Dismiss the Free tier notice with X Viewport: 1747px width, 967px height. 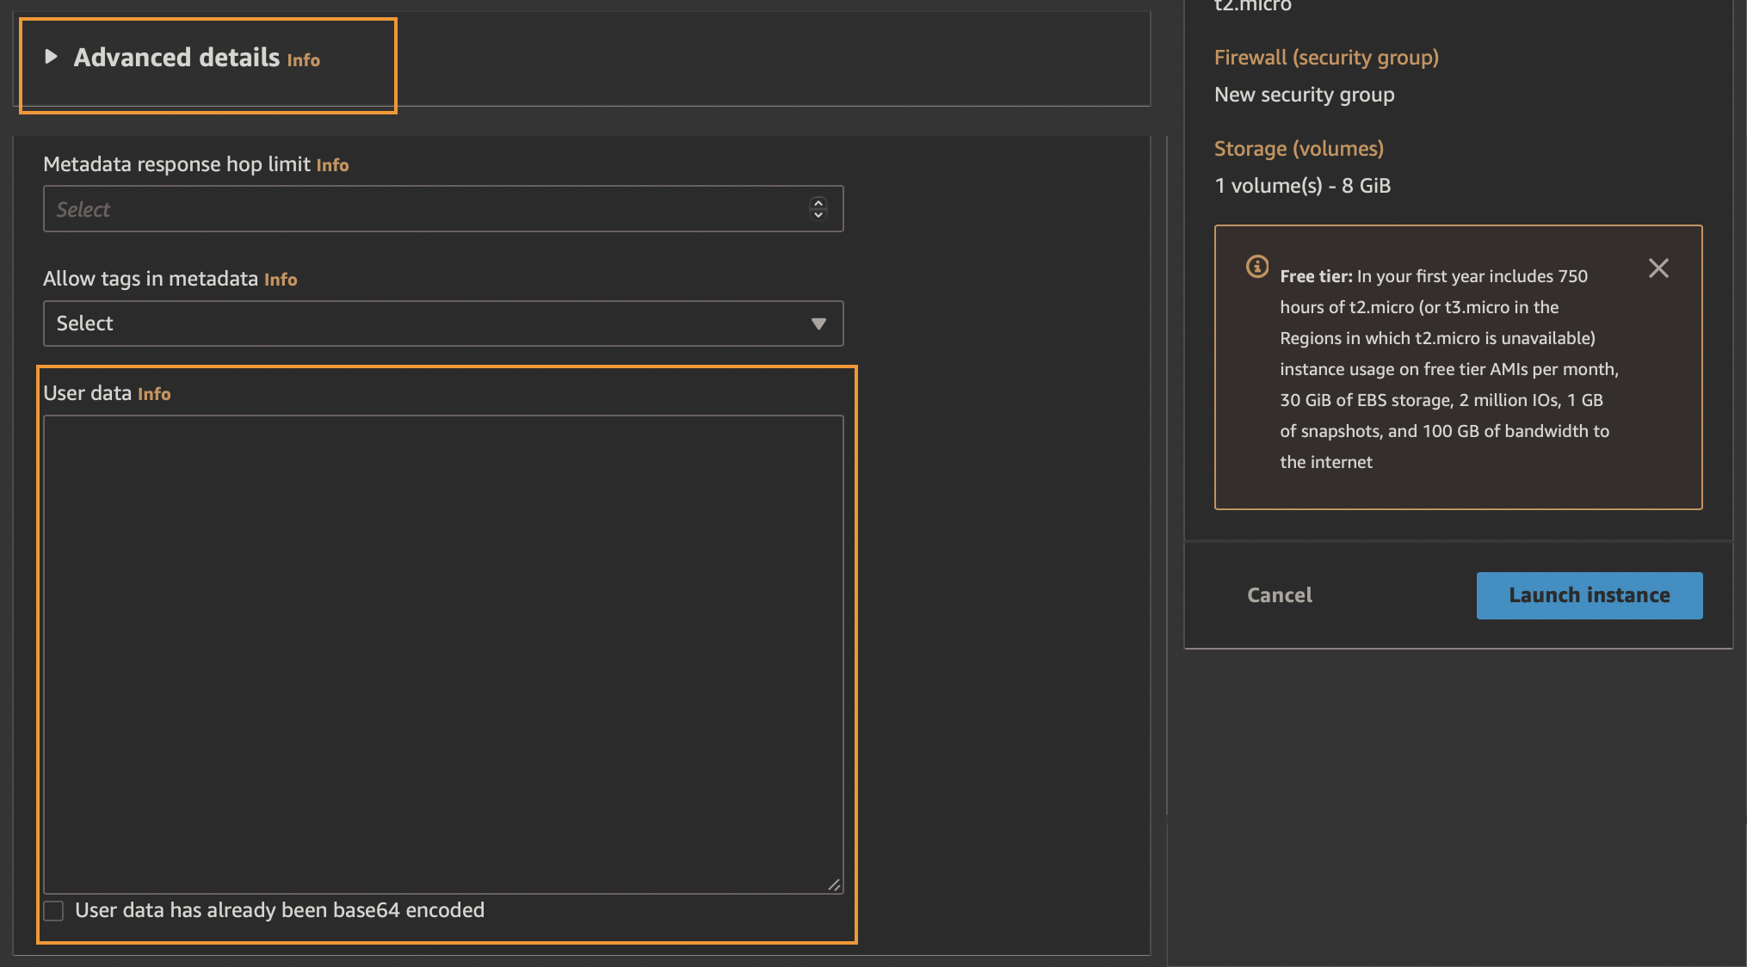1657,268
